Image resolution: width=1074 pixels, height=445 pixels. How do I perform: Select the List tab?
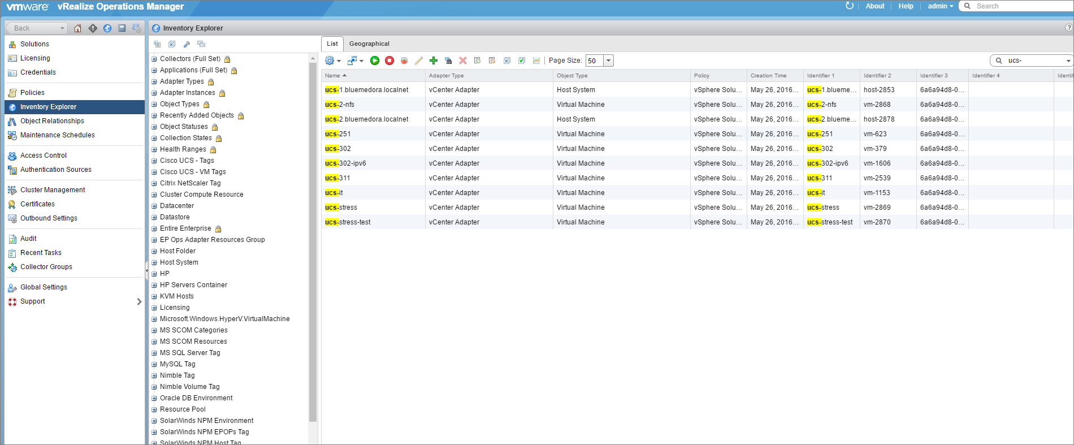[x=332, y=44]
